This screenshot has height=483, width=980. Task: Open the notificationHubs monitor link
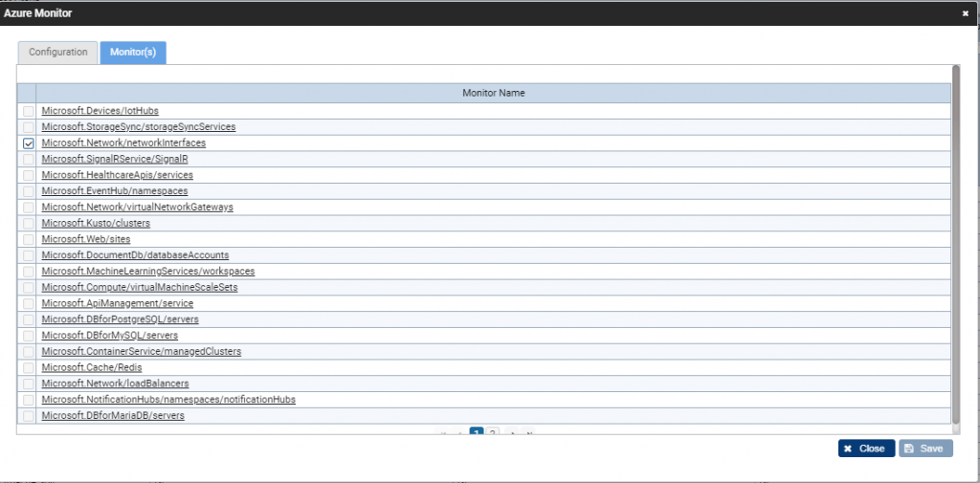pos(168,399)
